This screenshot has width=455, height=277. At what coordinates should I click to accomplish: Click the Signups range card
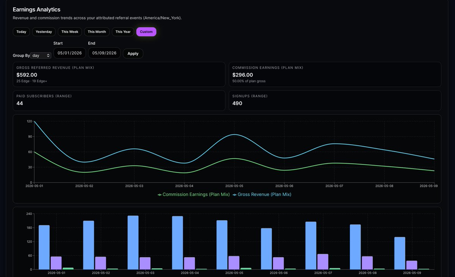(x=335, y=101)
